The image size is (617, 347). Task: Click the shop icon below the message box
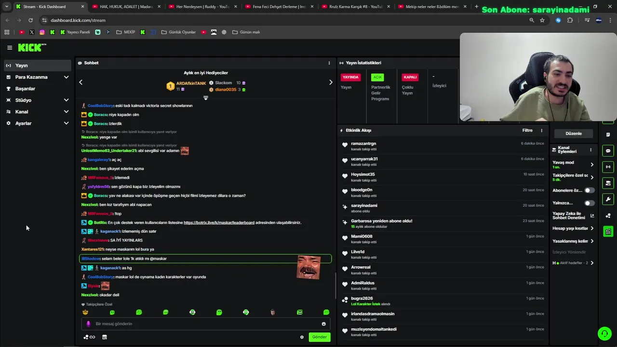tap(104, 337)
